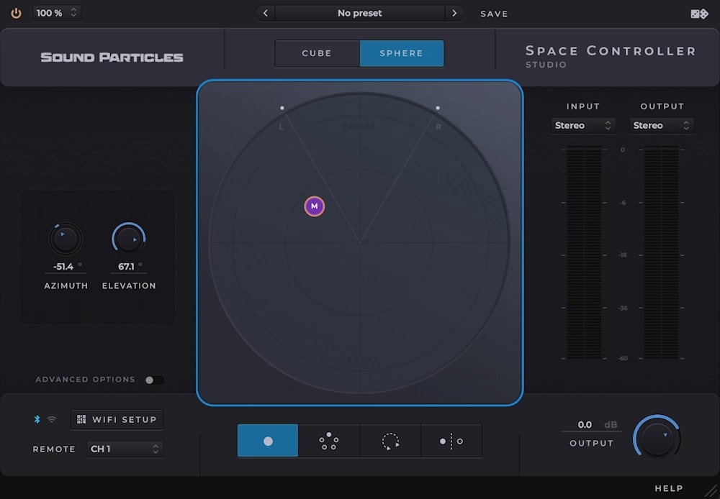The width and height of the screenshot is (720, 499).
Task: Click the output gain knob
Action: pyautogui.click(x=657, y=438)
